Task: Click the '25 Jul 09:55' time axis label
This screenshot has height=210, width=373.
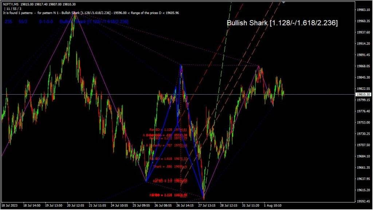Action: click(x=141, y=206)
